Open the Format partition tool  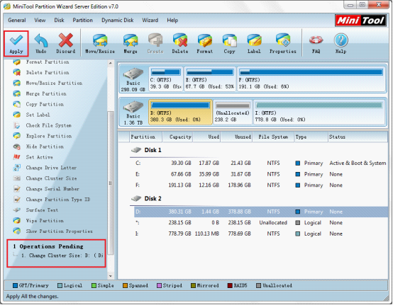[204, 44]
